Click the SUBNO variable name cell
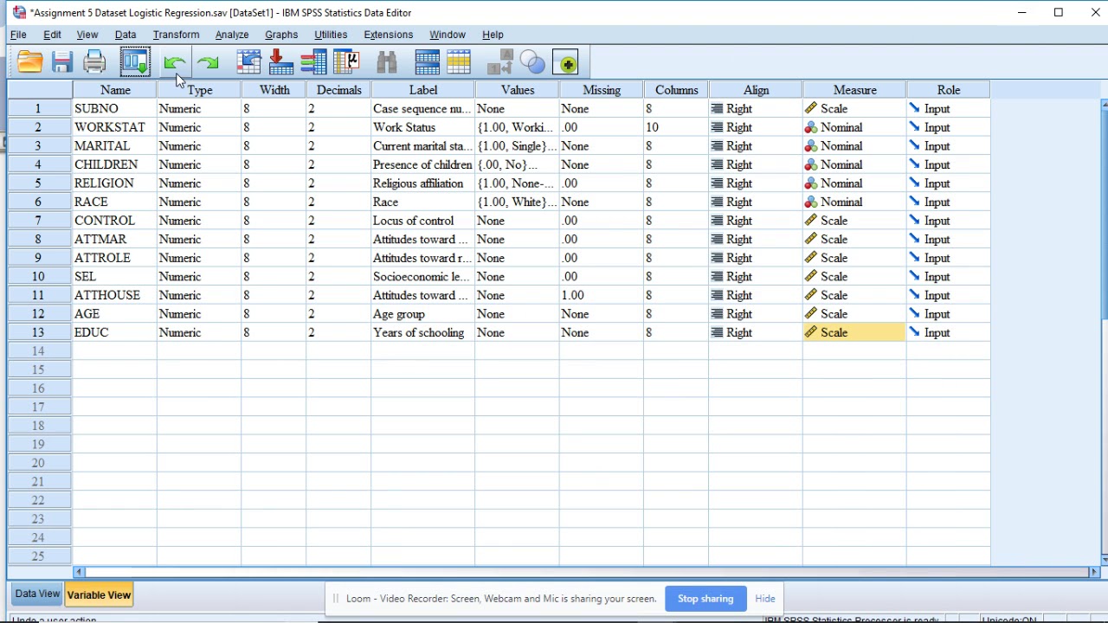 [x=115, y=109]
